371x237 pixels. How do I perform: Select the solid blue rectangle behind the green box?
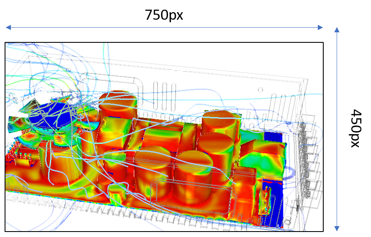(273, 137)
